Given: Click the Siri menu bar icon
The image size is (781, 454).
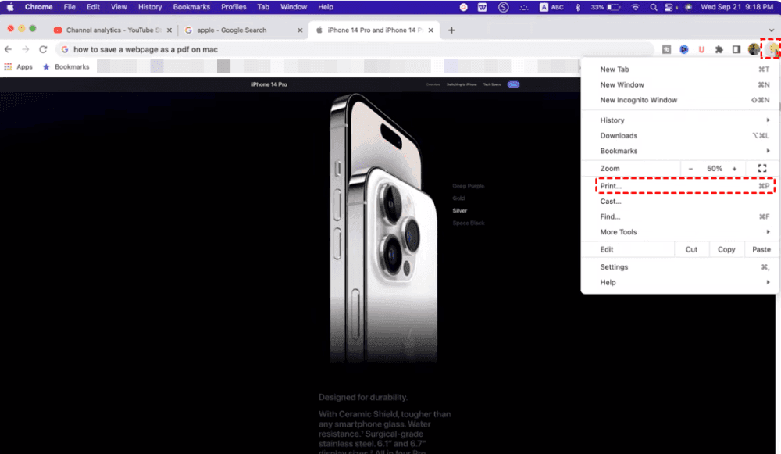Looking at the screenshot, I should 688,7.
